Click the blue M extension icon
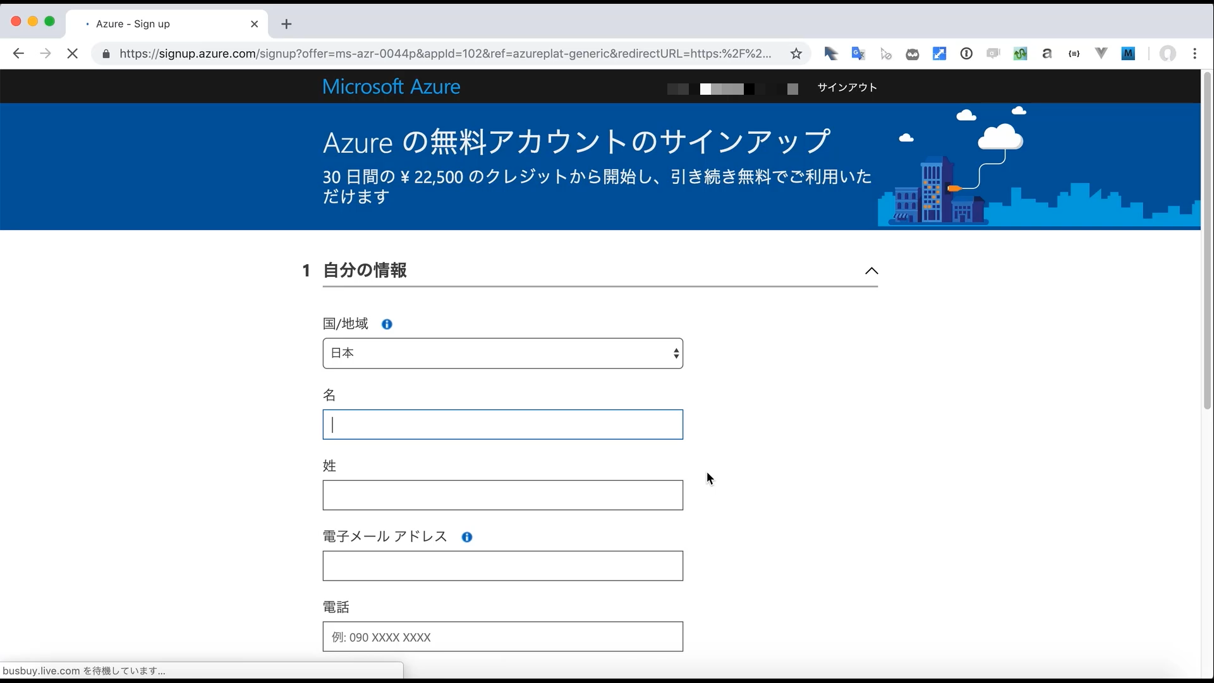The width and height of the screenshot is (1214, 683). 1128,54
